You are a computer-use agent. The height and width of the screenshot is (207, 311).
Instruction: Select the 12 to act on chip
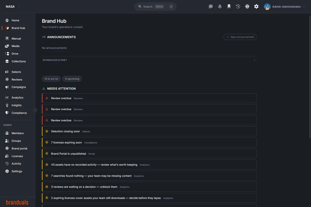click(x=51, y=79)
